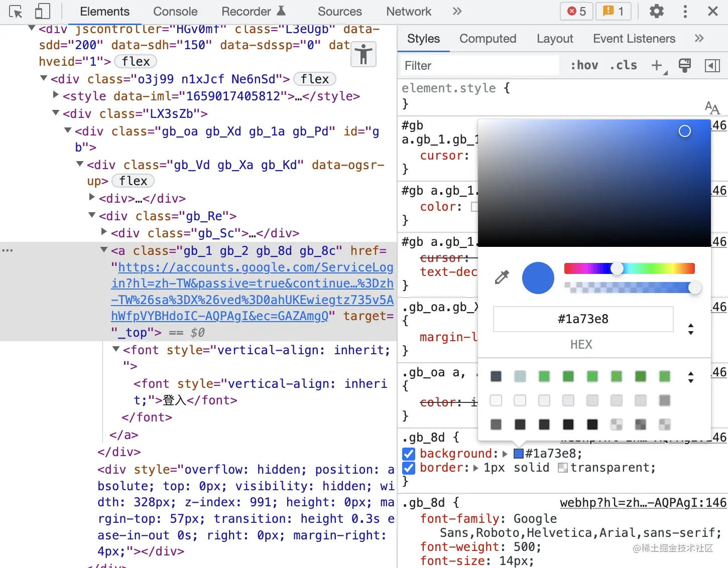728x568 pixels.
Task: Open the accessibility figure icon
Action: click(x=363, y=54)
